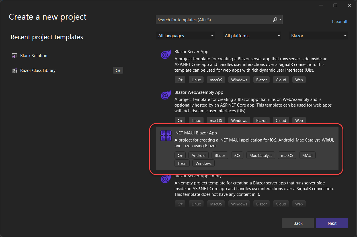Focus the Search for templates field
The image size is (357, 237).
[214, 20]
